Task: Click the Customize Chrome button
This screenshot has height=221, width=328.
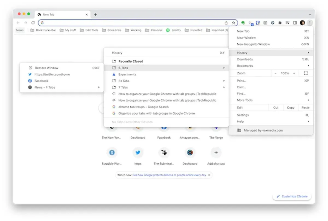Action: pos(292,196)
